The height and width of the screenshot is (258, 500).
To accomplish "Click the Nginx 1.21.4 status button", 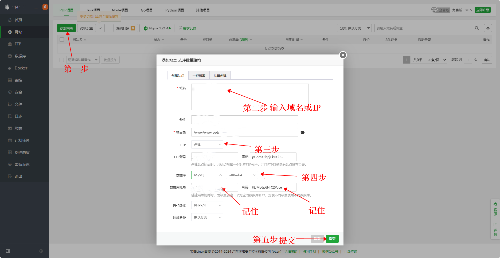I will [157, 28].
